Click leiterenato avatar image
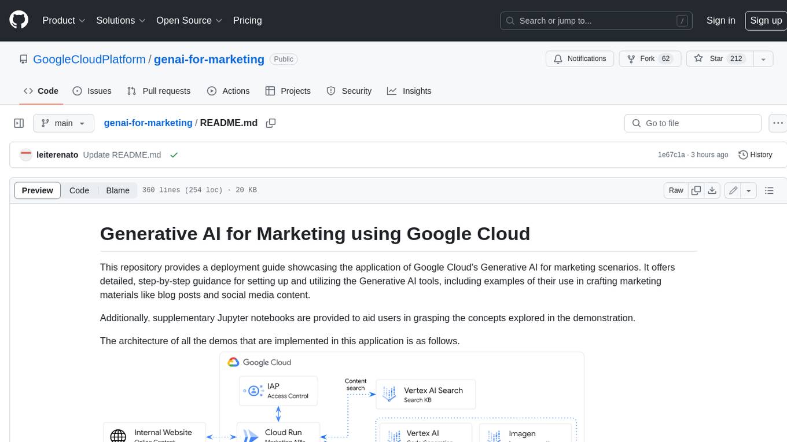787x442 pixels. (25, 154)
